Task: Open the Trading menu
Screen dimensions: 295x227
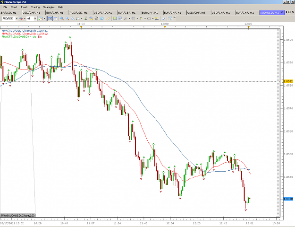Action: (x=35, y=7)
